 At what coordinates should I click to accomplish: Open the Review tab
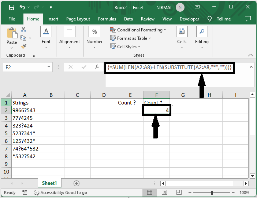coord(148,19)
